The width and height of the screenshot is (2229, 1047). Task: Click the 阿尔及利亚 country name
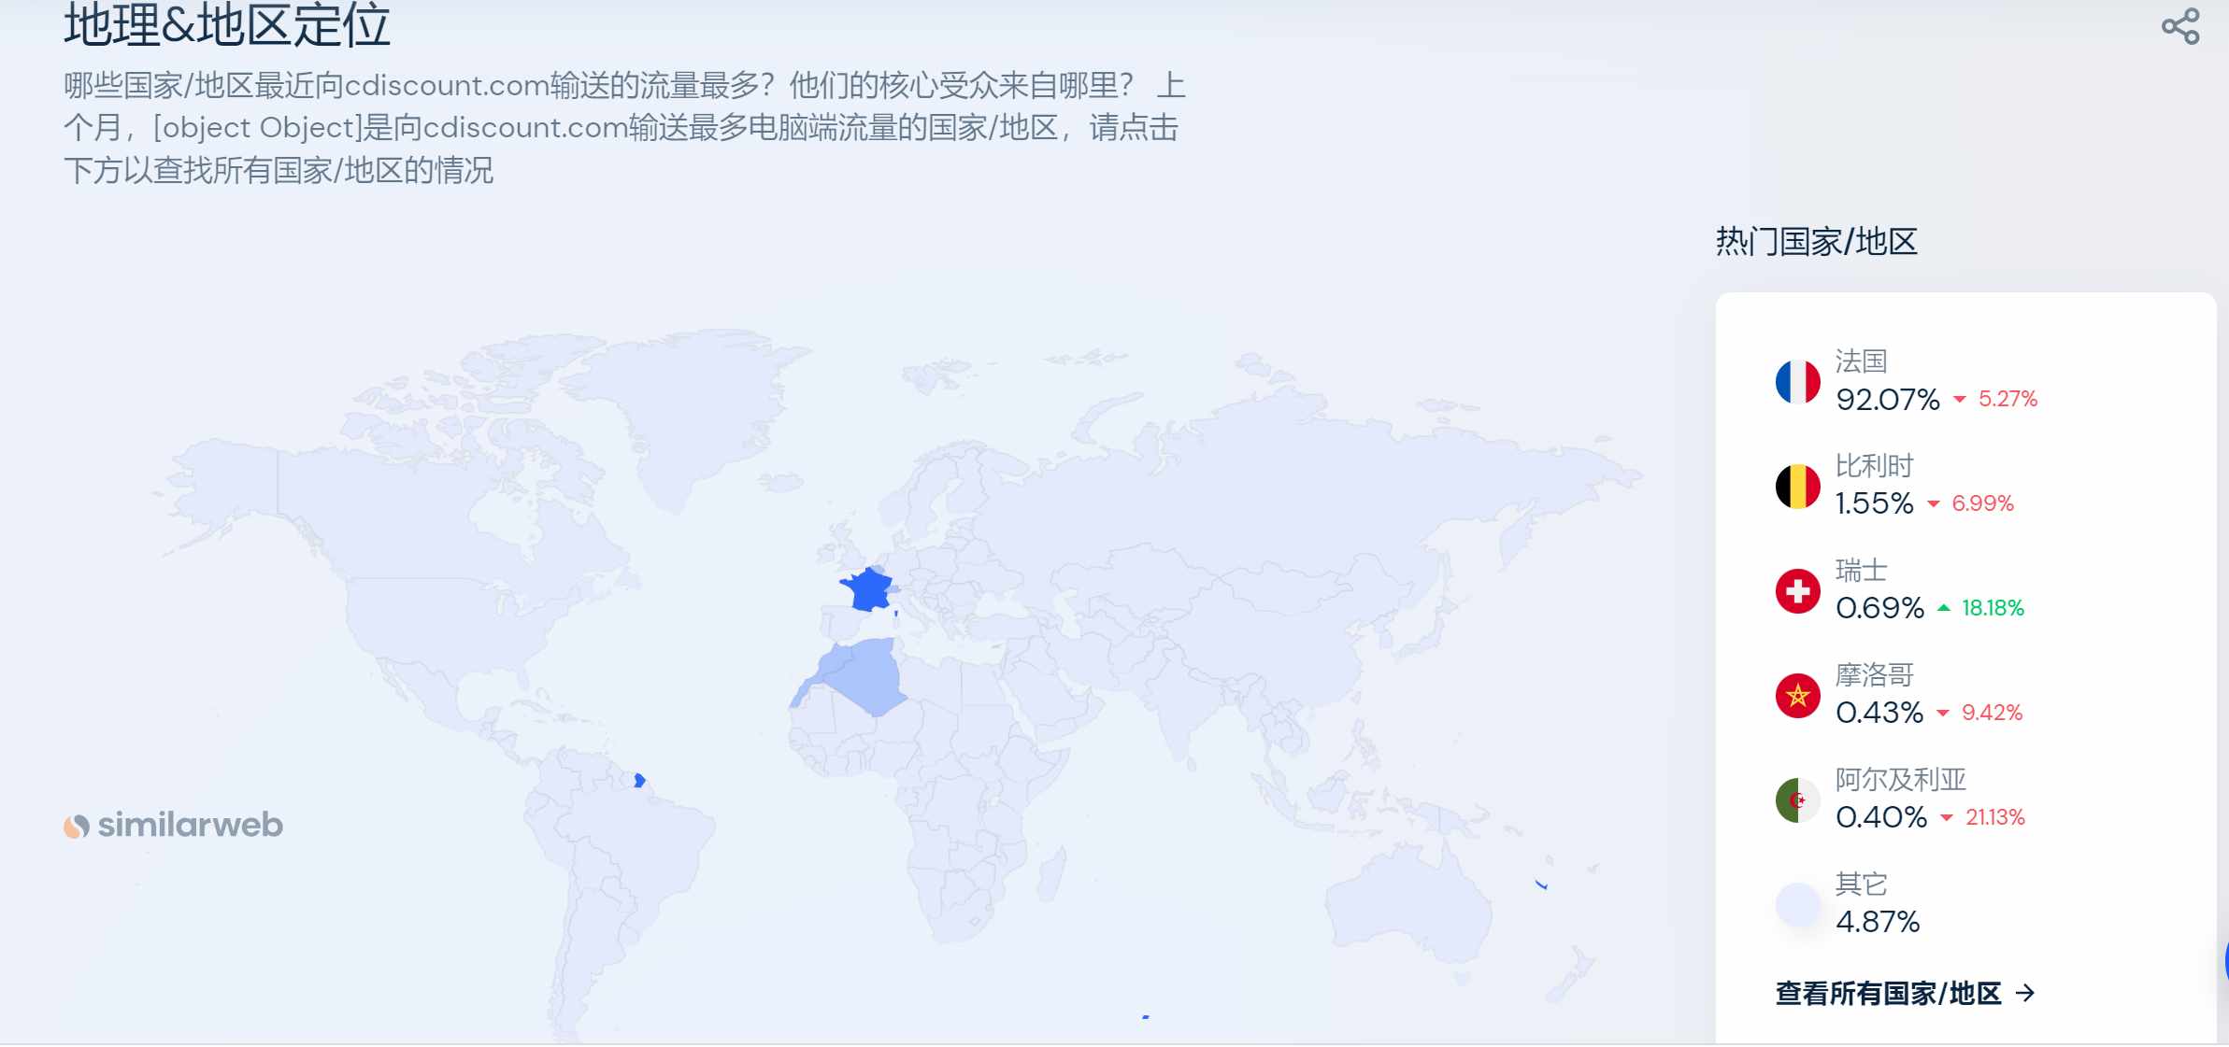pyautogui.click(x=1900, y=780)
